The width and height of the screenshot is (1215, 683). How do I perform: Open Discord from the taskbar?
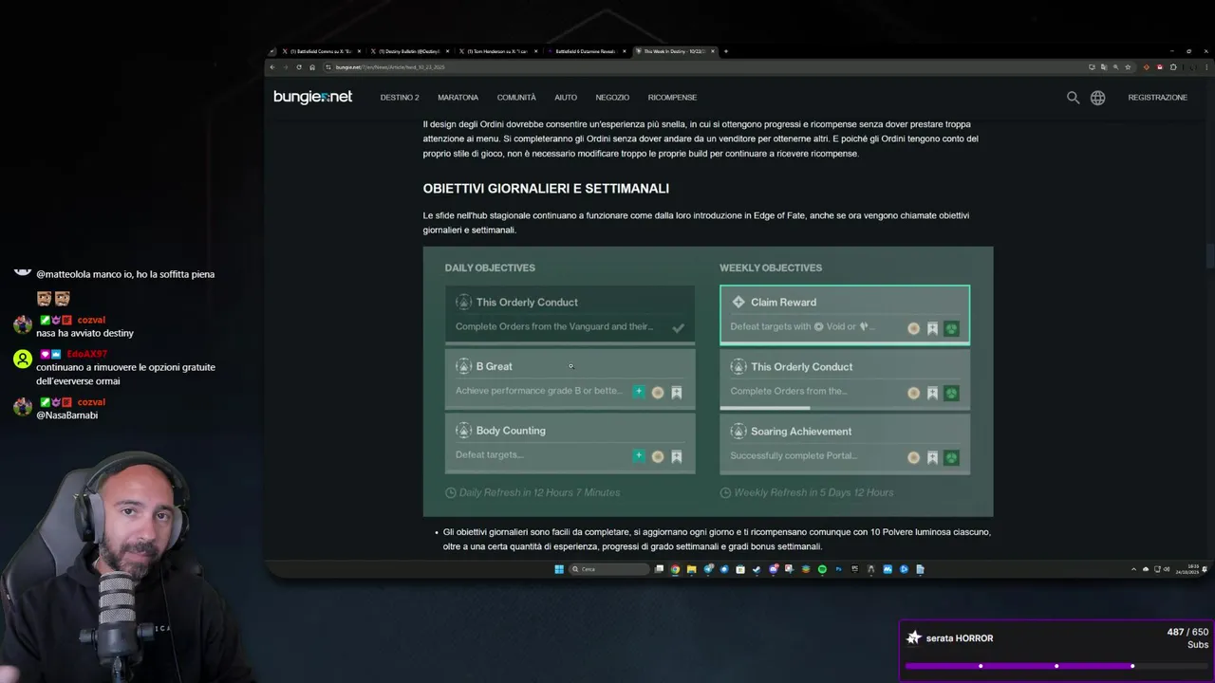point(774,569)
